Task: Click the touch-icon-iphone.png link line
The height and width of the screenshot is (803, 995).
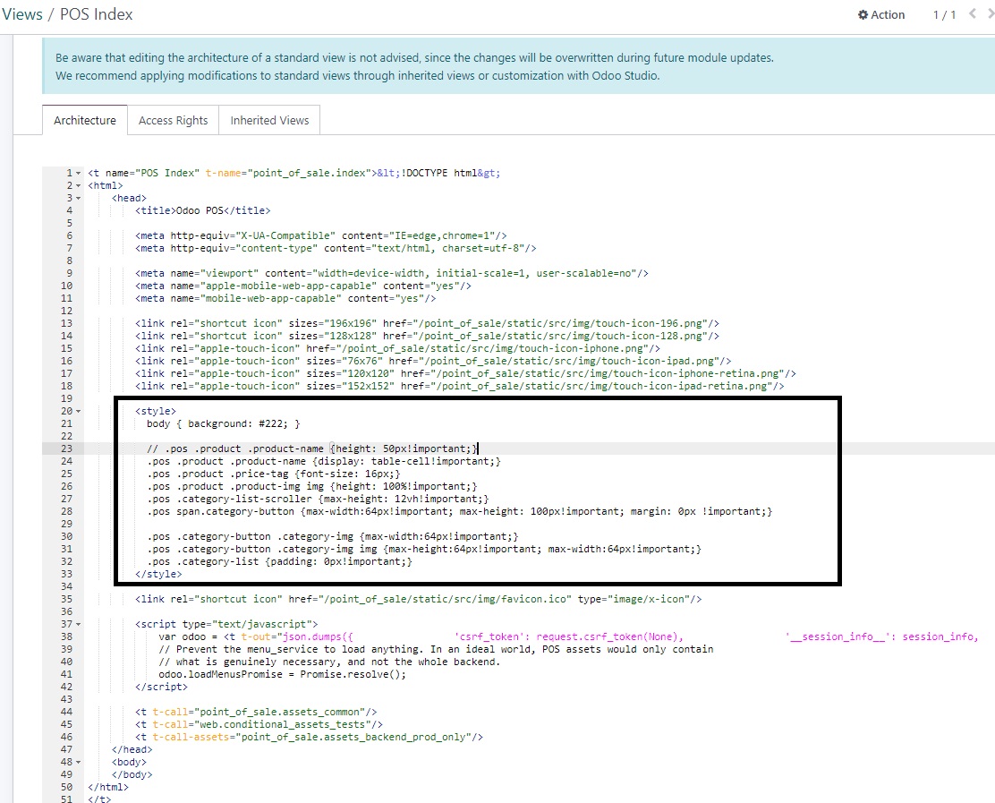Action: [397, 348]
